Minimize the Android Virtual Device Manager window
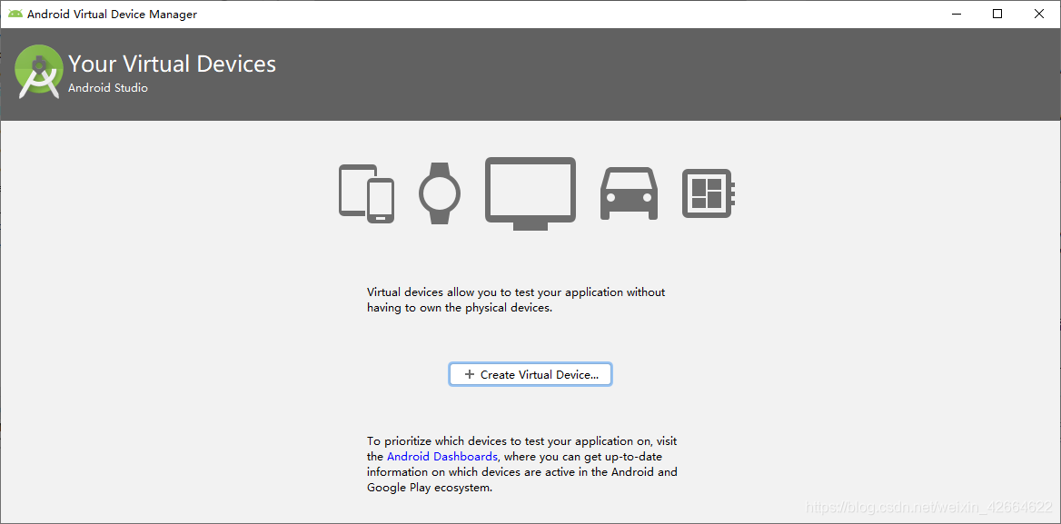Viewport: 1061px width, 524px height. click(x=956, y=14)
